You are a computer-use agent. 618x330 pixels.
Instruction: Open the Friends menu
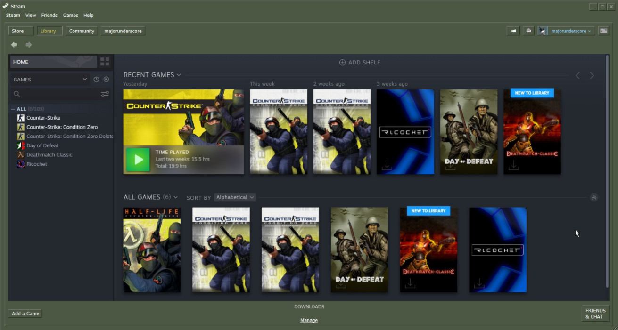(x=49, y=15)
